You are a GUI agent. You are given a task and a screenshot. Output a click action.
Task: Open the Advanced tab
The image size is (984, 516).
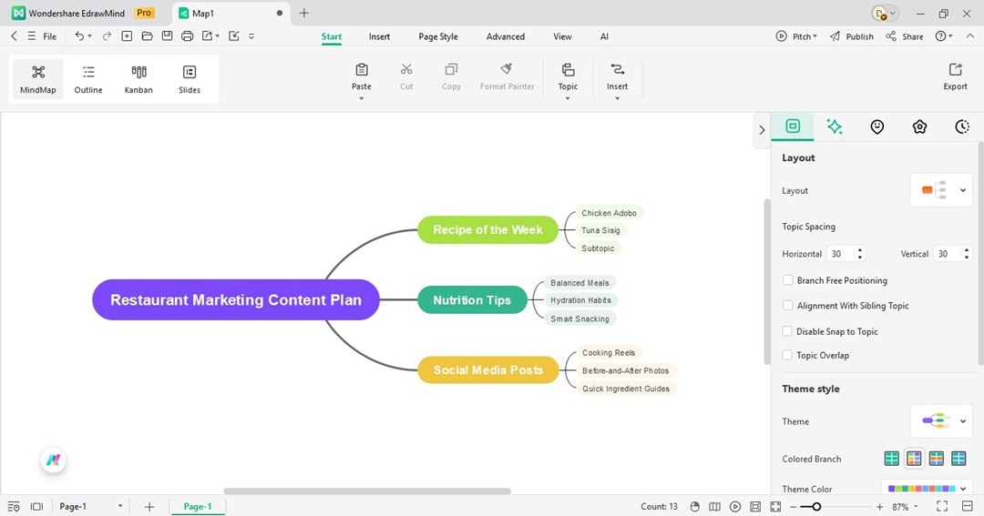click(x=505, y=36)
